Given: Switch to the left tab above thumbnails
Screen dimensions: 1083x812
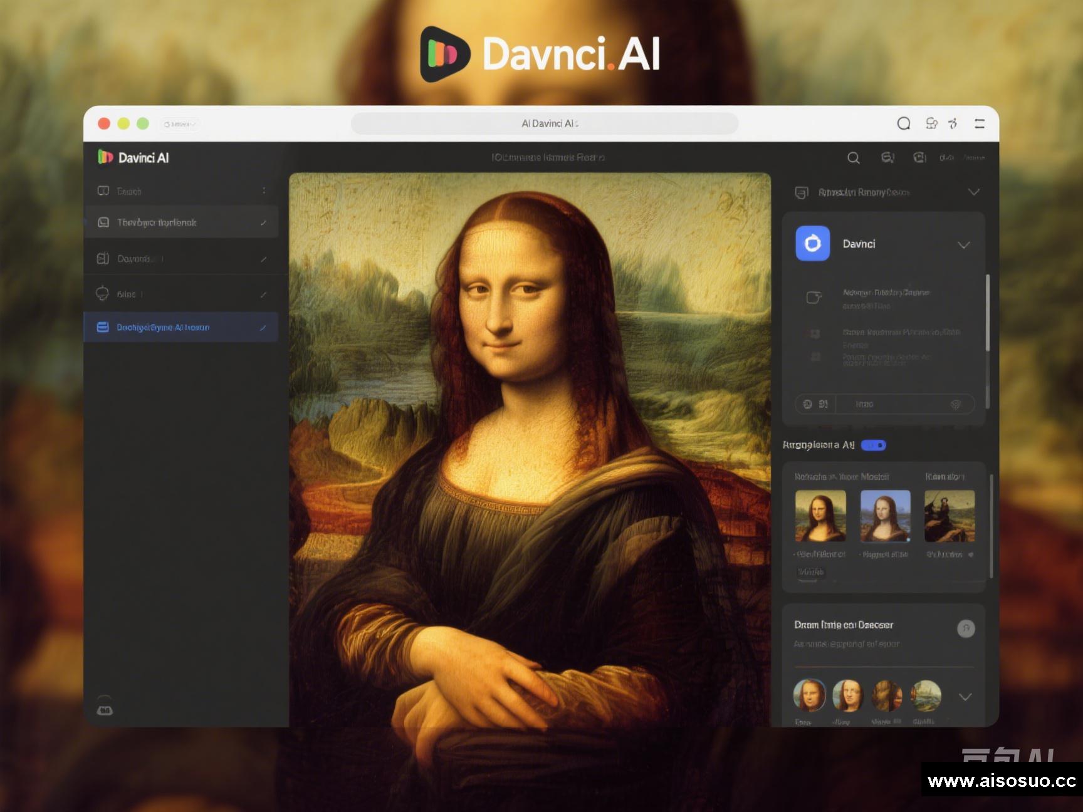Looking at the screenshot, I should click(x=842, y=477).
